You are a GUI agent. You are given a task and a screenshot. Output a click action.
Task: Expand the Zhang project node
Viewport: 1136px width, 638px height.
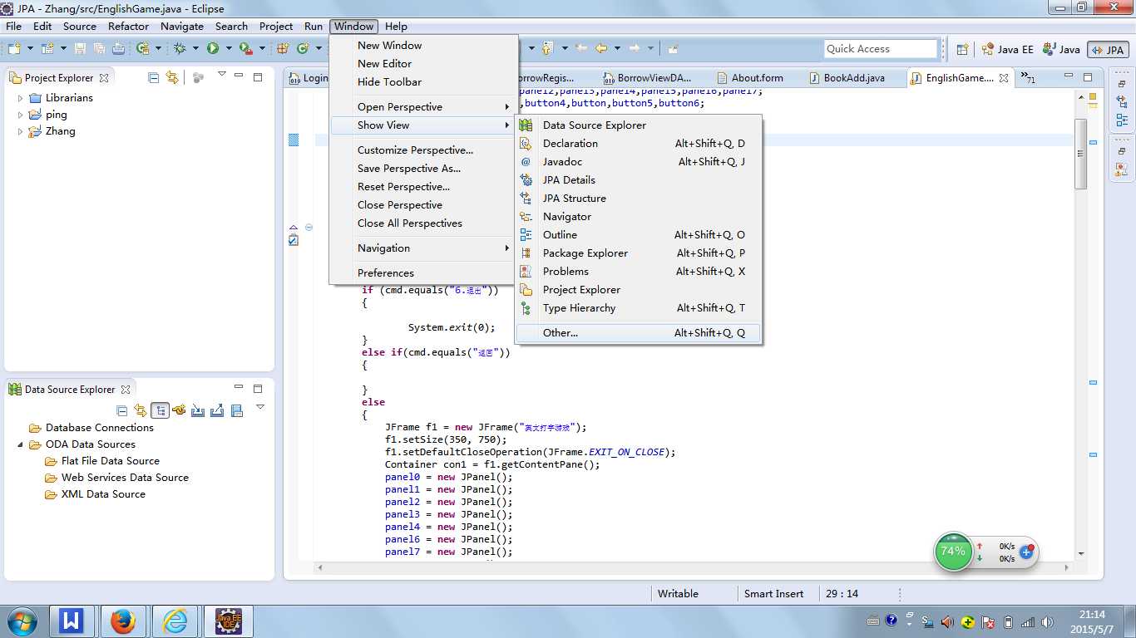coord(20,131)
